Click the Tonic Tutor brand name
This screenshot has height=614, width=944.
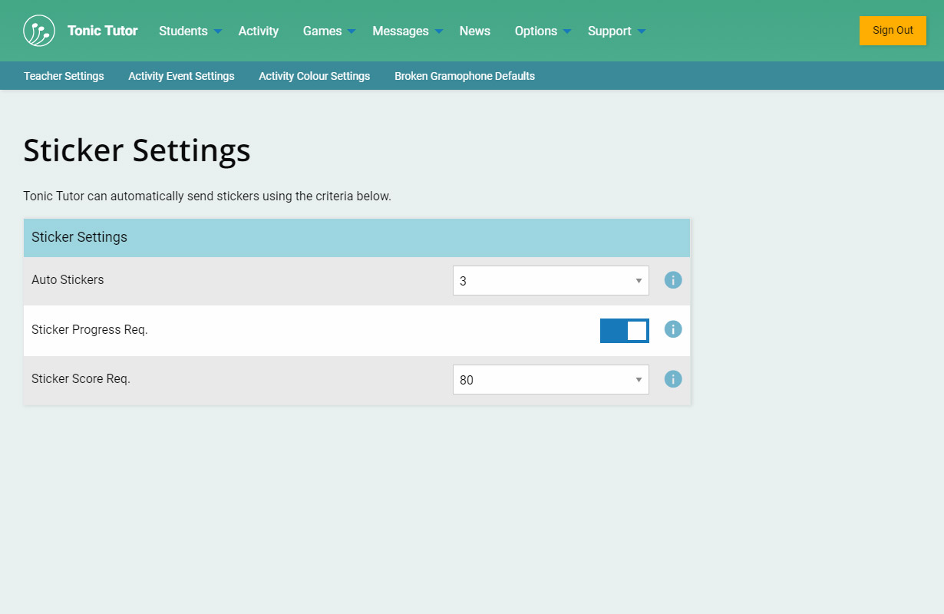[103, 31]
